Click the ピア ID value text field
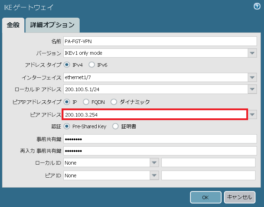Screen dimensions: 264x207 [x=208, y=176]
